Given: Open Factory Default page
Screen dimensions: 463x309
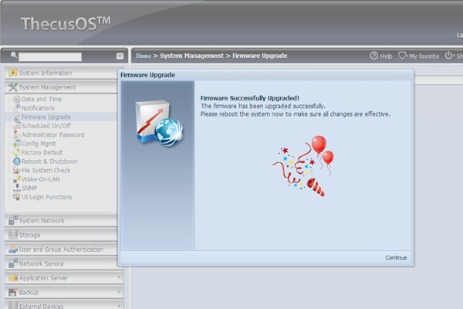Looking at the screenshot, I should (42, 152).
